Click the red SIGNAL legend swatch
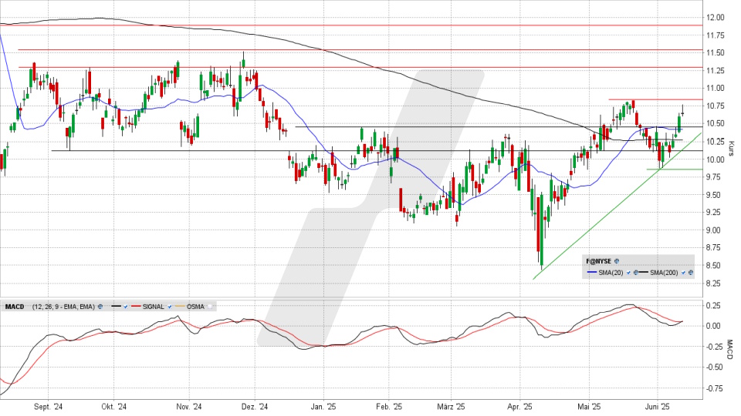The image size is (741, 416). 136,306
